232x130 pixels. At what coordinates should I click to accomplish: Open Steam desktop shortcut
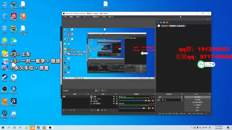click(5, 78)
